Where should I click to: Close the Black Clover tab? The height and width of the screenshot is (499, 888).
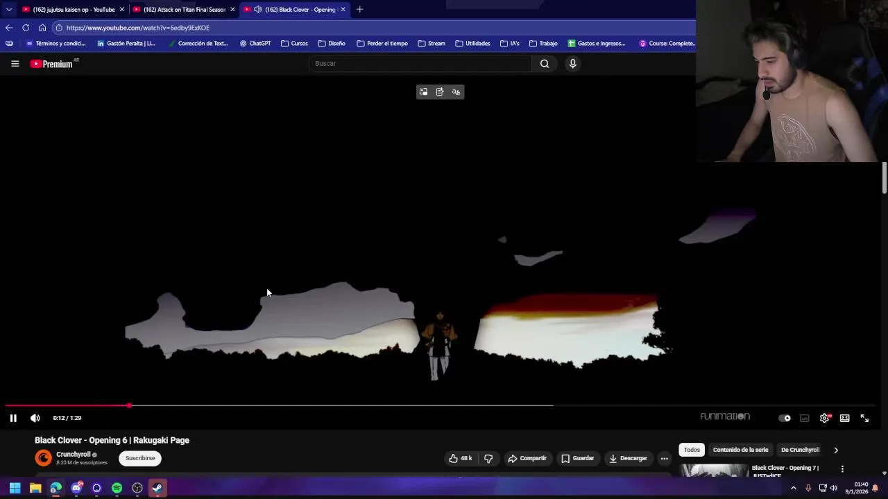tap(343, 10)
